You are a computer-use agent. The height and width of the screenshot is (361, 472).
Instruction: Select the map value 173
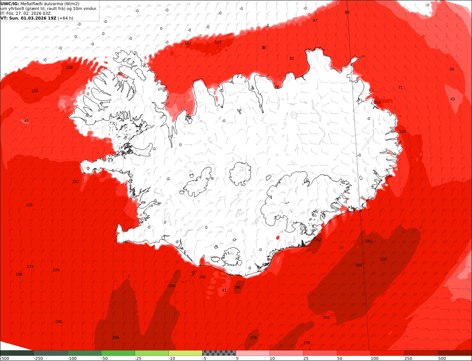pyautogui.click(x=30, y=267)
